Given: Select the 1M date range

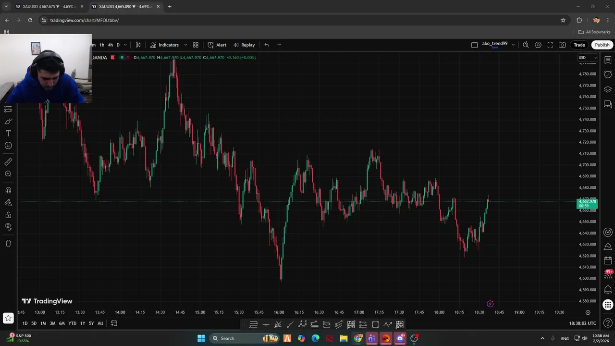Looking at the screenshot, I should tap(43, 323).
